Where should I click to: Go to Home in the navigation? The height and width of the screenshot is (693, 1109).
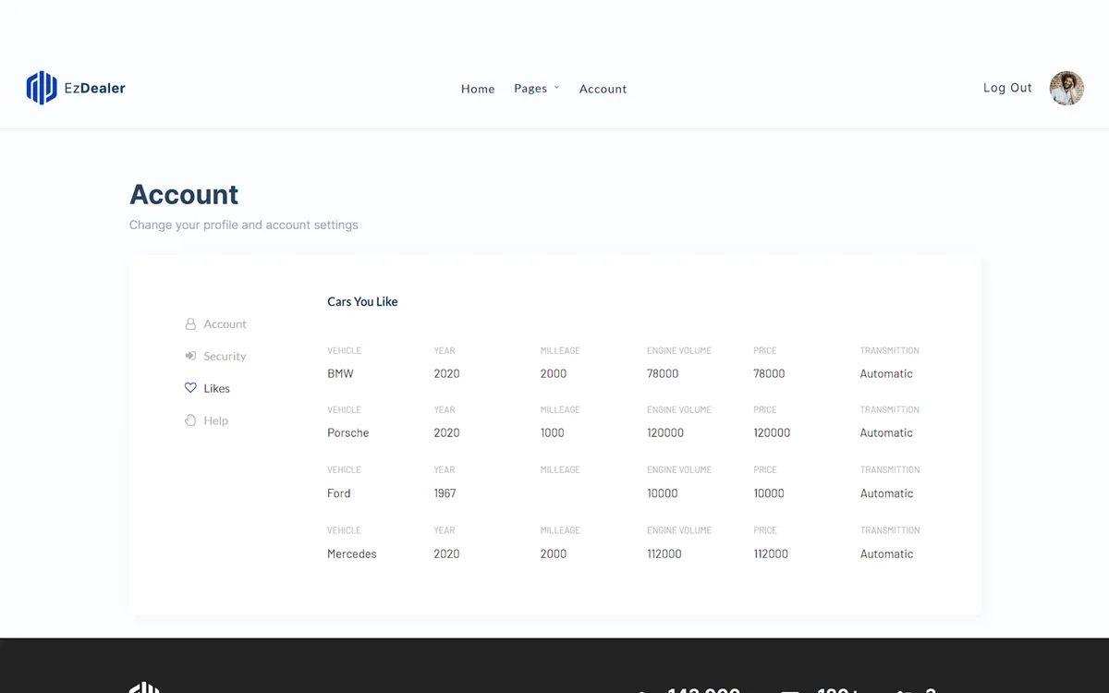click(478, 89)
